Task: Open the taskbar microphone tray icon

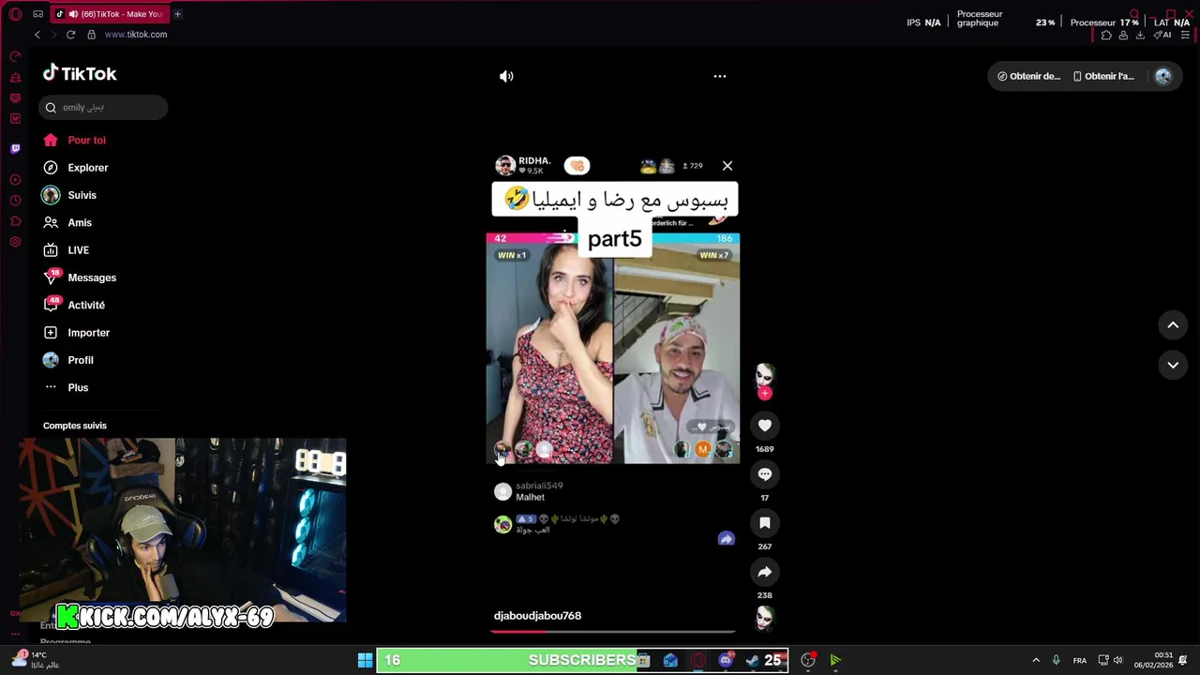Action: 1056,660
